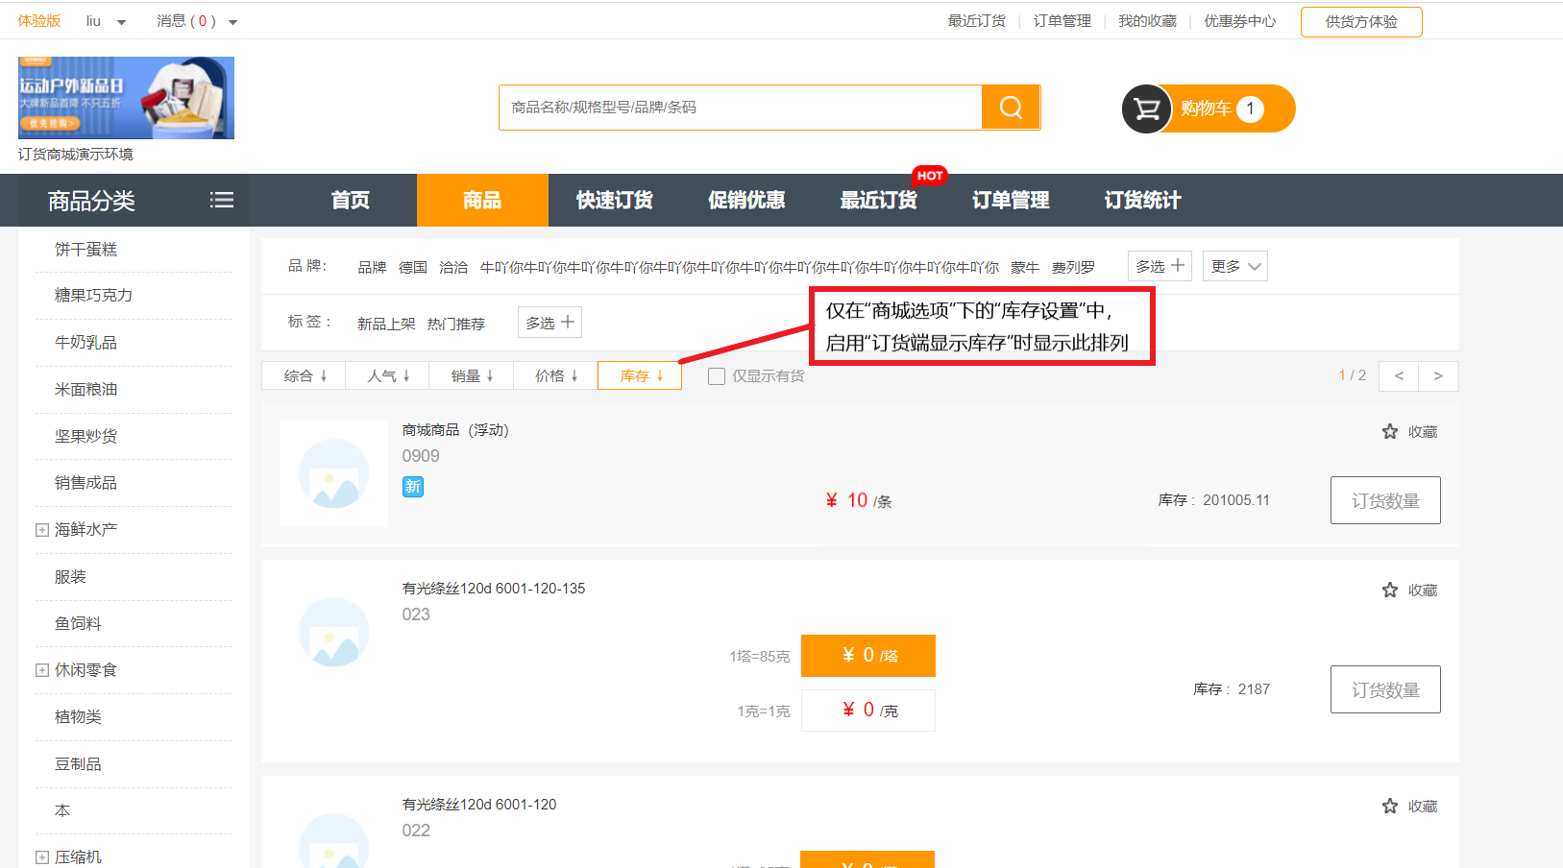The width and height of the screenshot is (1563, 868).
Task: Expand 更多 brand options
Action: pyautogui.click(x=1235, y=266)
